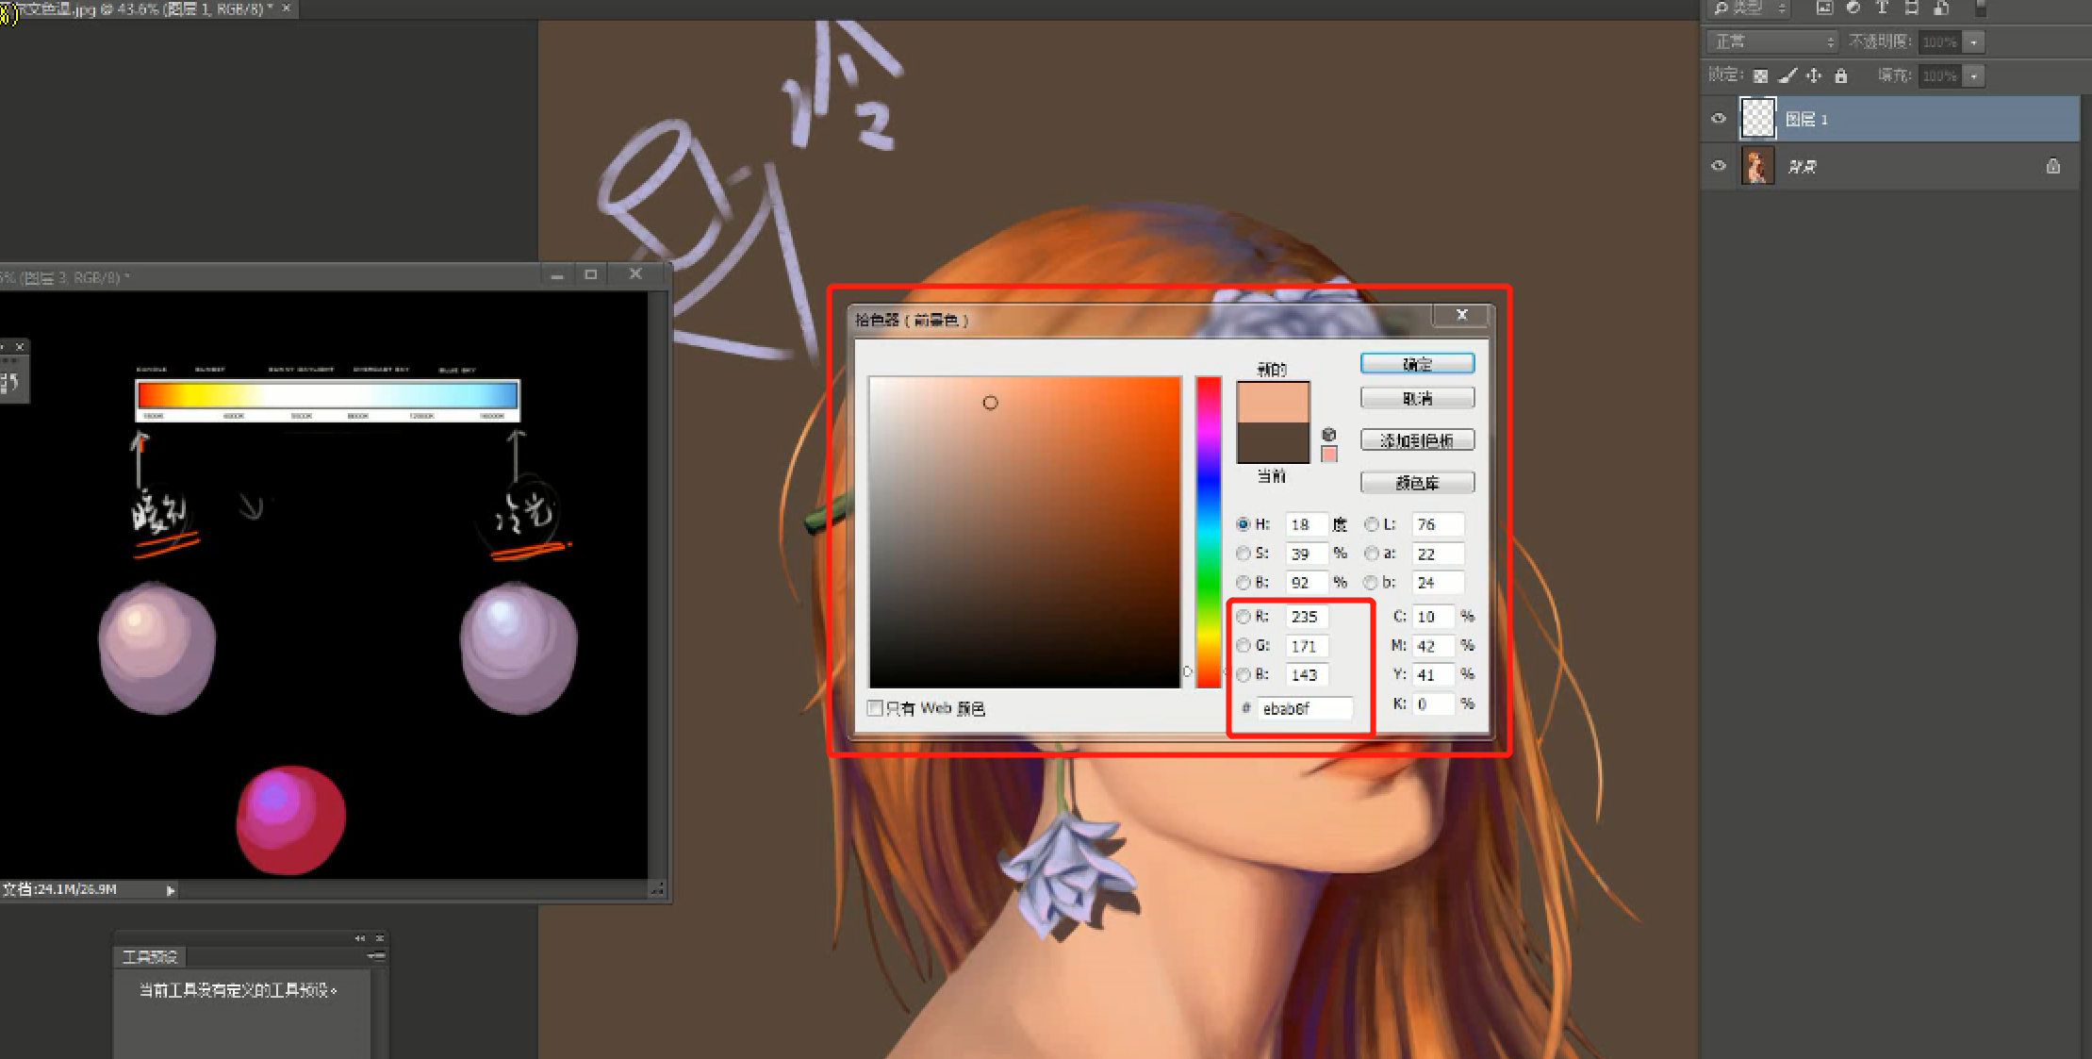
Task: Click the lock image pixels brush icon
Action: 1787,76
